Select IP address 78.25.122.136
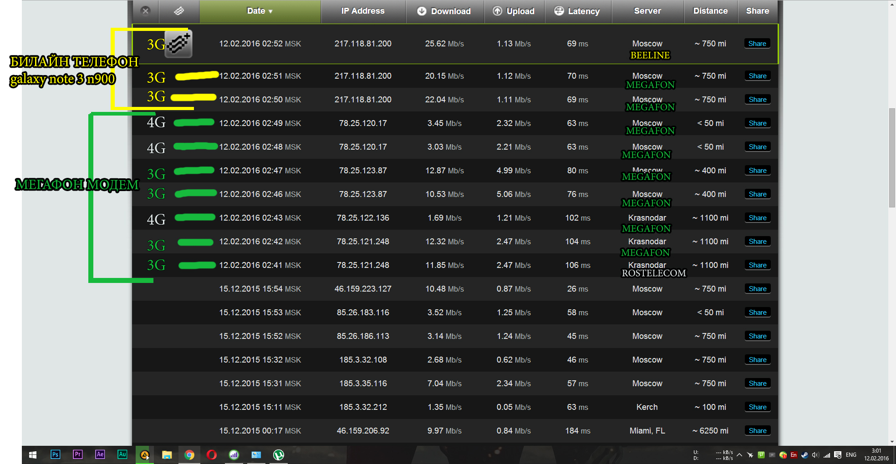This screenshot has width=896, height=464. 363,218
